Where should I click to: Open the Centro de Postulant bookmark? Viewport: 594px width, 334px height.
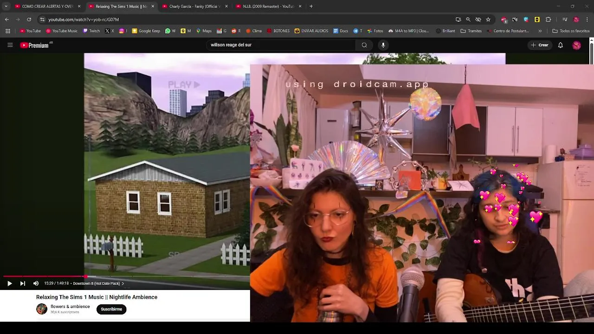[x=507, y=31]
